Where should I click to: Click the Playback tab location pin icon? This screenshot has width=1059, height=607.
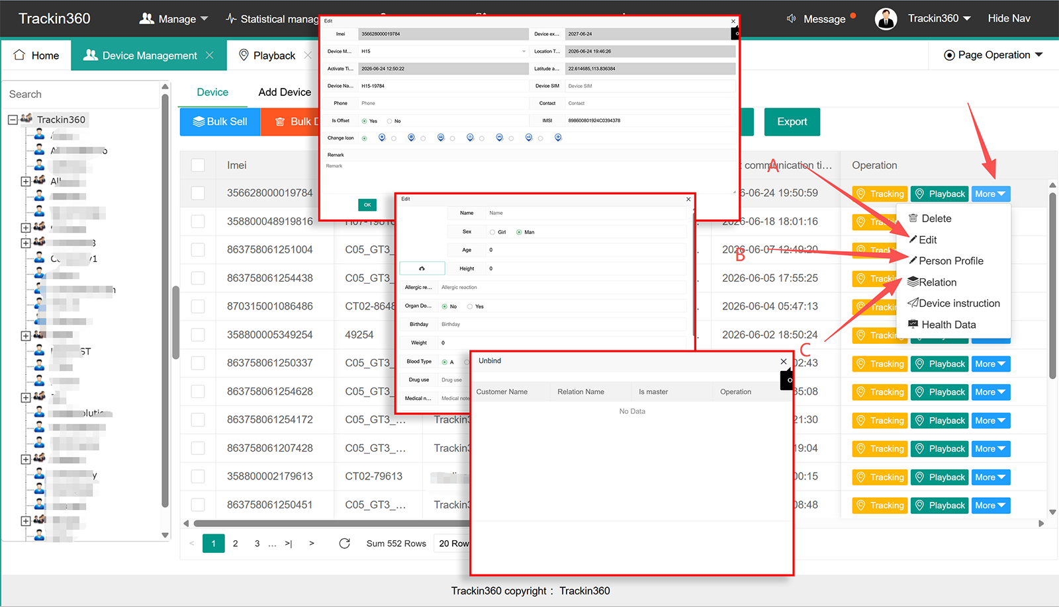(x=244, y=55)
